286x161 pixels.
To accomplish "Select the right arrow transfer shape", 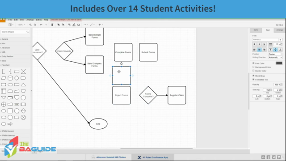I will click(x=10, y=124).
